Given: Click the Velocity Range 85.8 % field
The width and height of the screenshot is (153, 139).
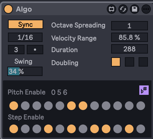Looking at the screenshot, I should pos(130,37).
